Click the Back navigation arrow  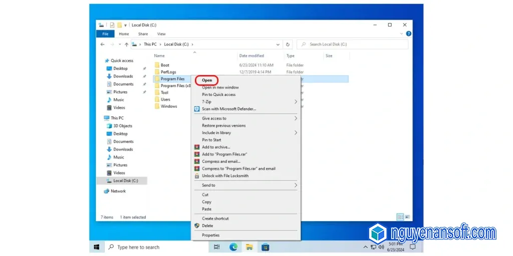tap(102, 44)
